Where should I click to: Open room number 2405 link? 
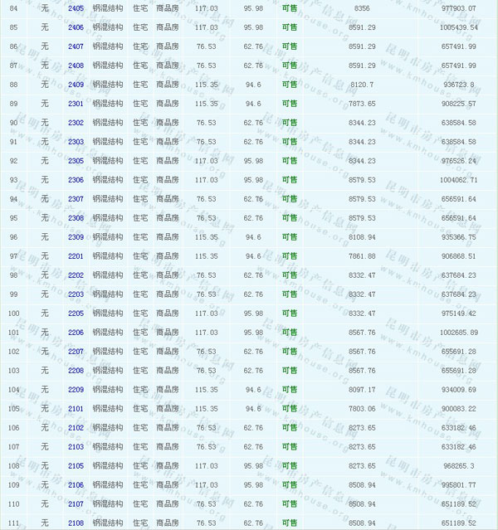pos(76,8)
